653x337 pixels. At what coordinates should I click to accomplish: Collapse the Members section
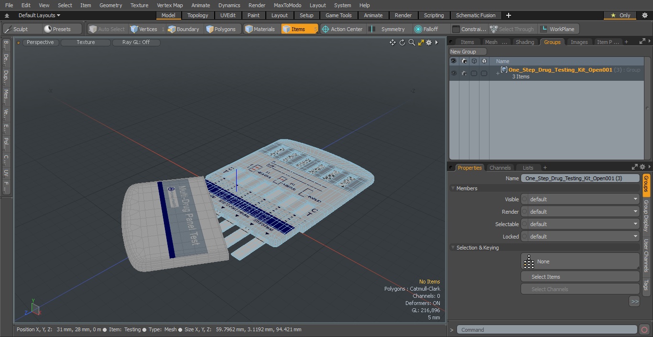click(x=453, y=188)
